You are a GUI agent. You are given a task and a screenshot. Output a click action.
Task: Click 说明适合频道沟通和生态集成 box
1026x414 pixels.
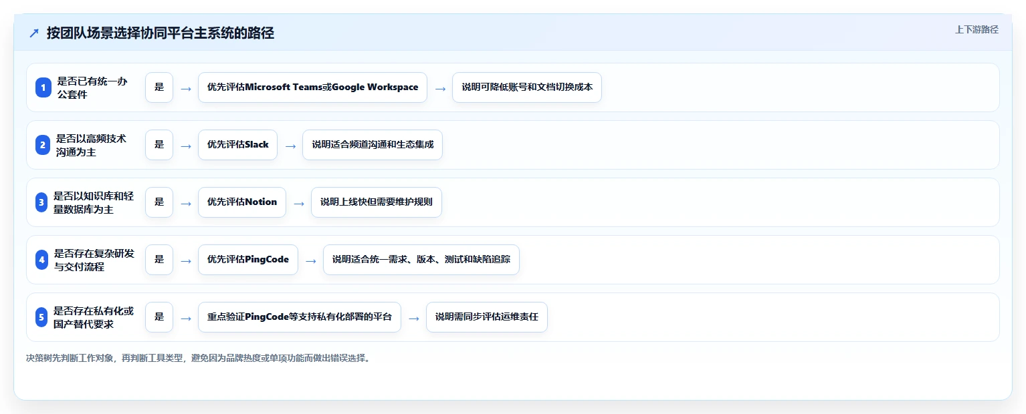tap(373, 145)
